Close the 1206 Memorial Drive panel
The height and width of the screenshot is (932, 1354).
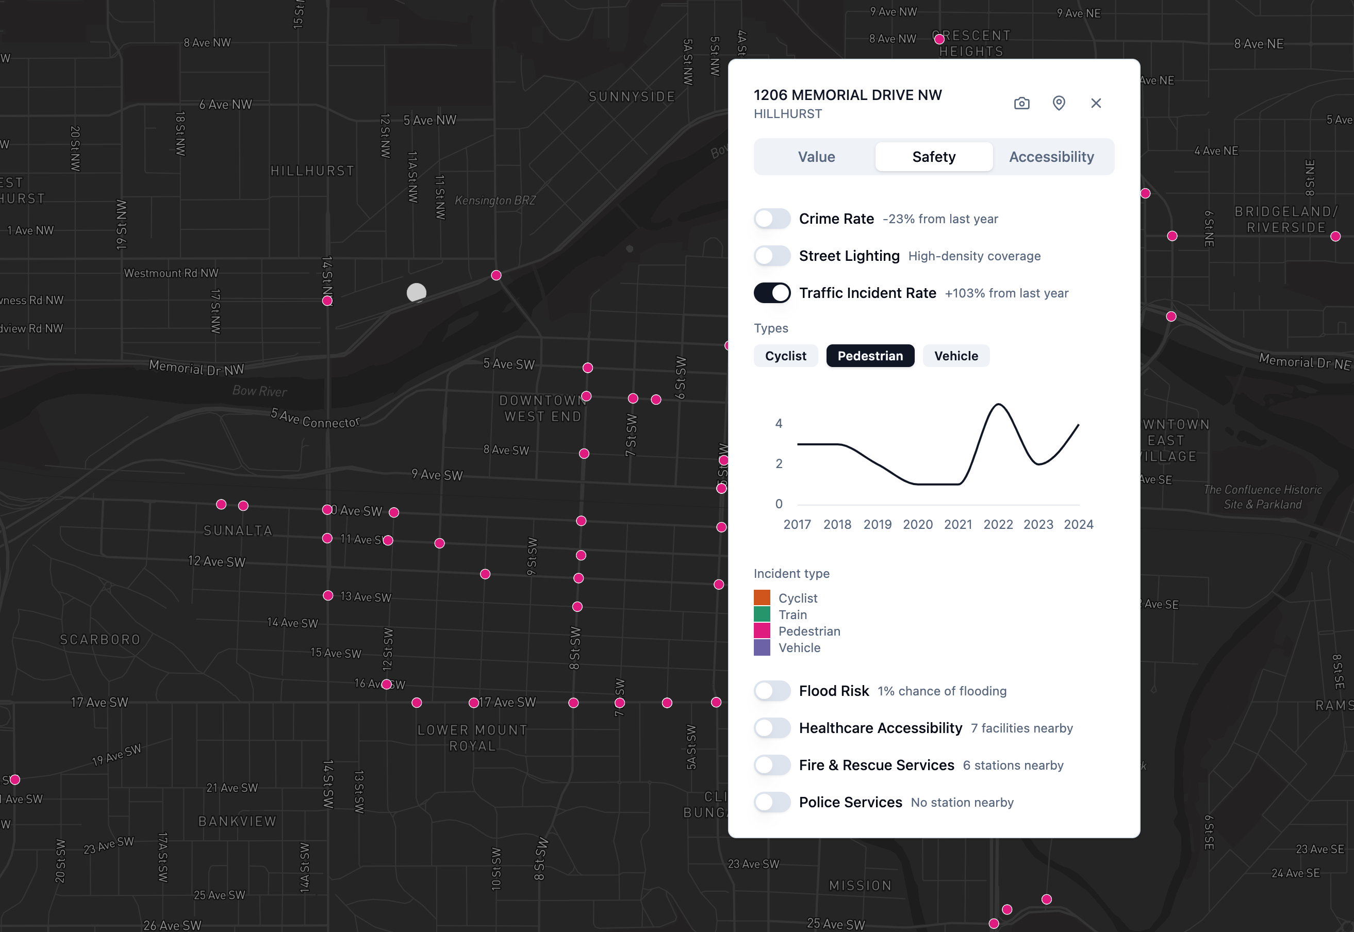pos(1096,103)
